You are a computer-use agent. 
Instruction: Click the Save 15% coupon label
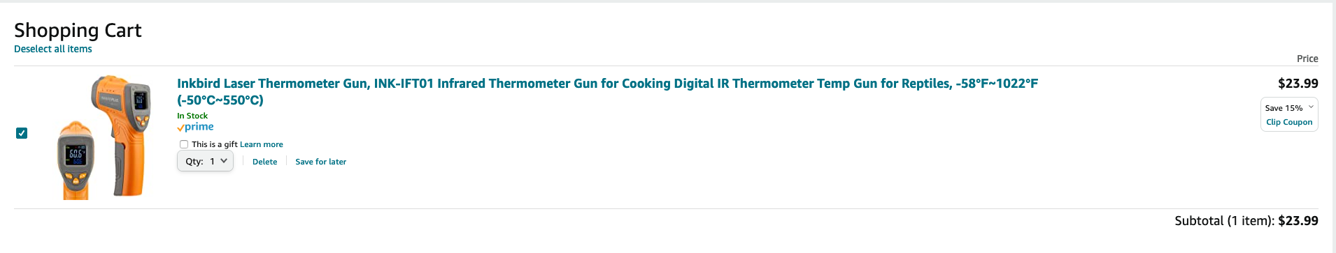click(x=1284, y=108)
